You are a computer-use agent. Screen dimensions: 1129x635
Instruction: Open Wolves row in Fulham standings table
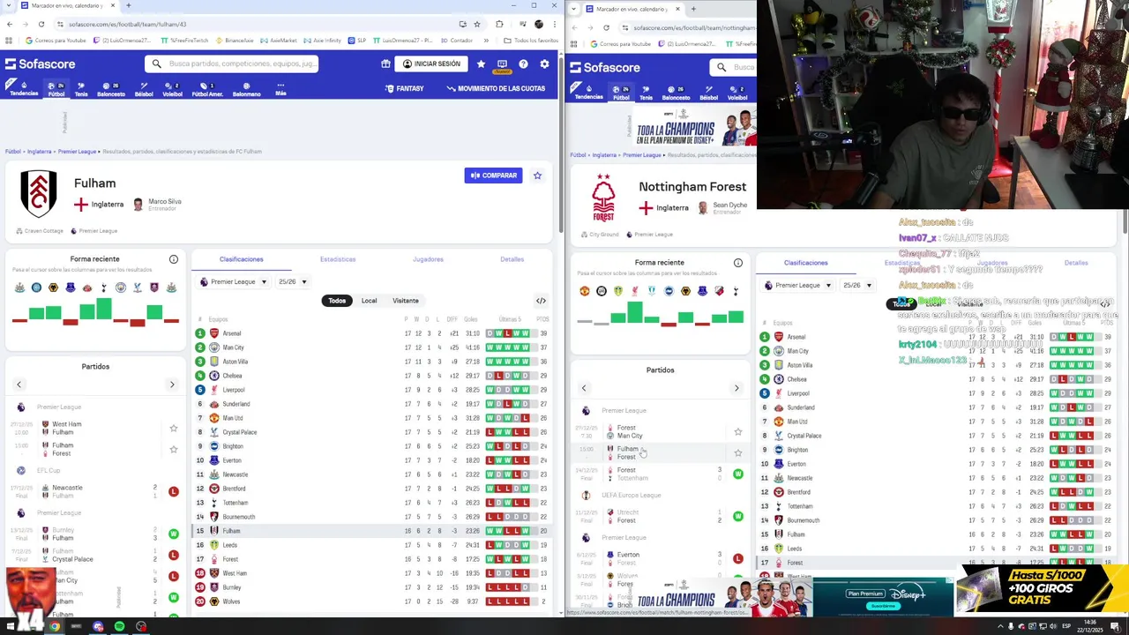pyautogui.click(x=373, y=601)
